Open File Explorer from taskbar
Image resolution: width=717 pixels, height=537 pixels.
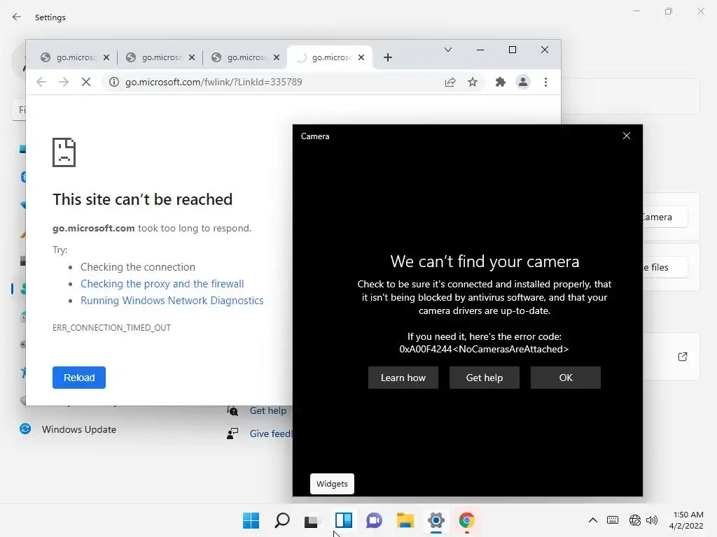[405, 520]
